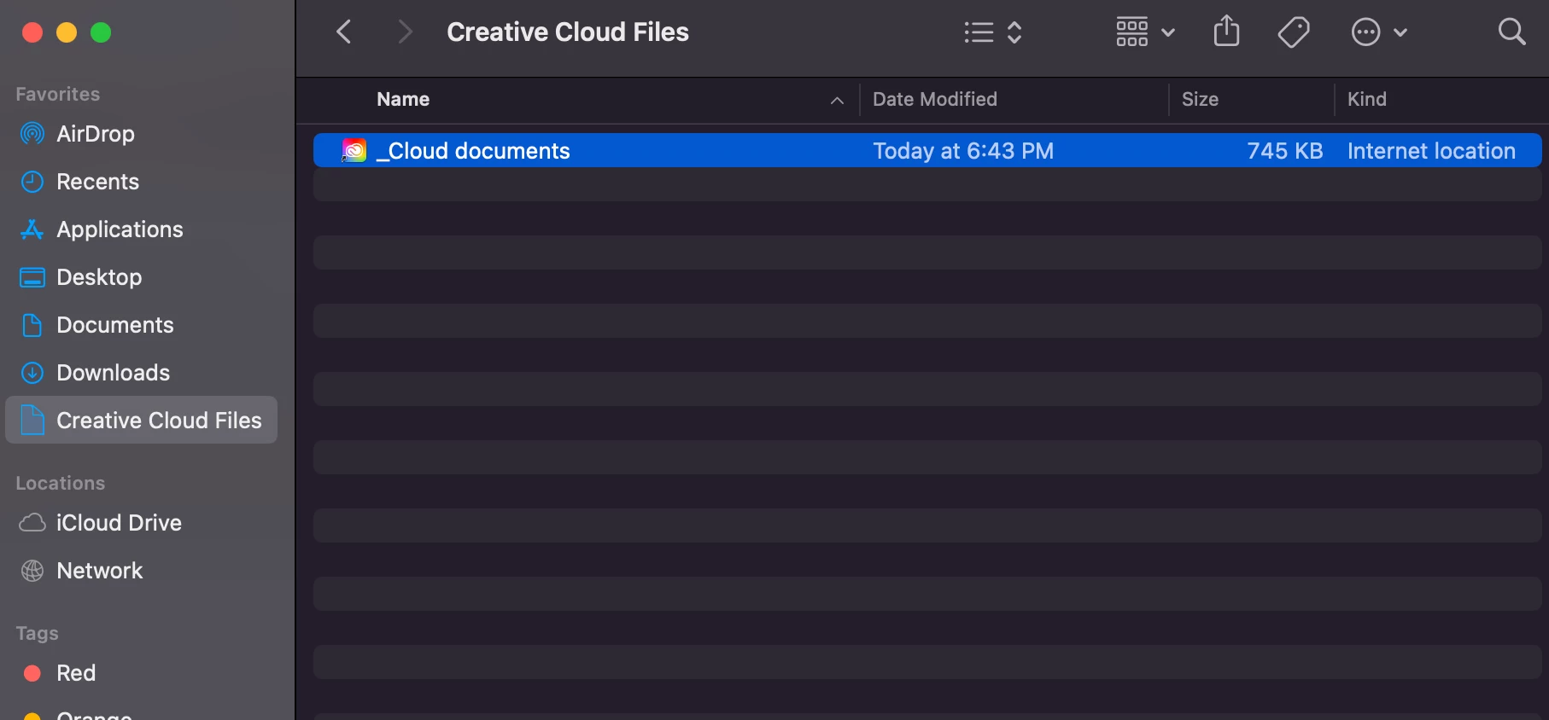Screen dimensions: 1549x720
Task: Open the ellipsis action menu
Action: pos(1379,32)
